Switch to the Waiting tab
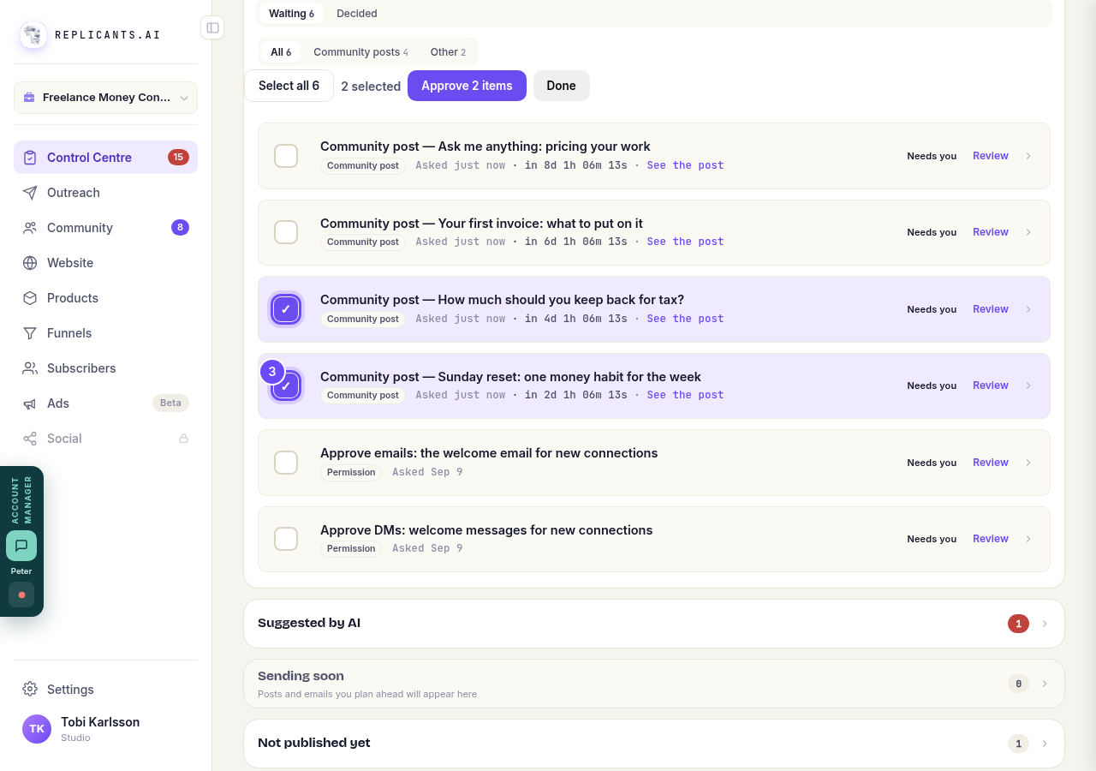Image resolution: width=1096 pixels, height=771 pixels. [x=291, y=14]
